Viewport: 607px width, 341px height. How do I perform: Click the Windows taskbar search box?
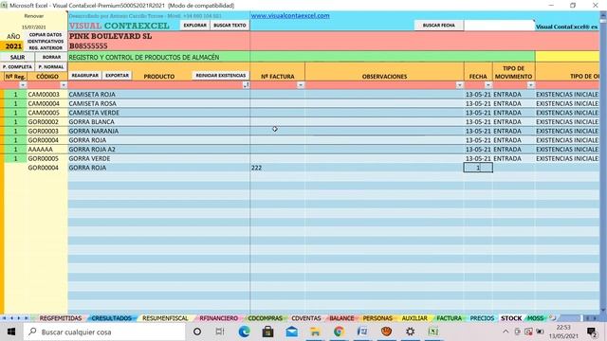pos(104,332)
